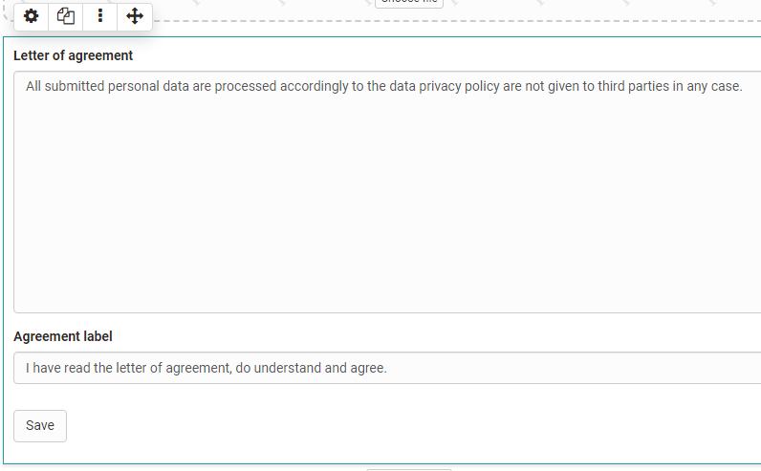Image resolution: width=761 pixels, height=471 pixels.
Task: Open the gear settings icon for the block
Action: (31, 16)
